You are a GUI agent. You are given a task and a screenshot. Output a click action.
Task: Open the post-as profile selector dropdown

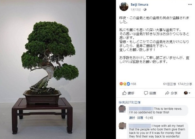click(x=187, y=93)
